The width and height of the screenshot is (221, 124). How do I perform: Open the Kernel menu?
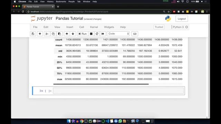coord(94,27)
